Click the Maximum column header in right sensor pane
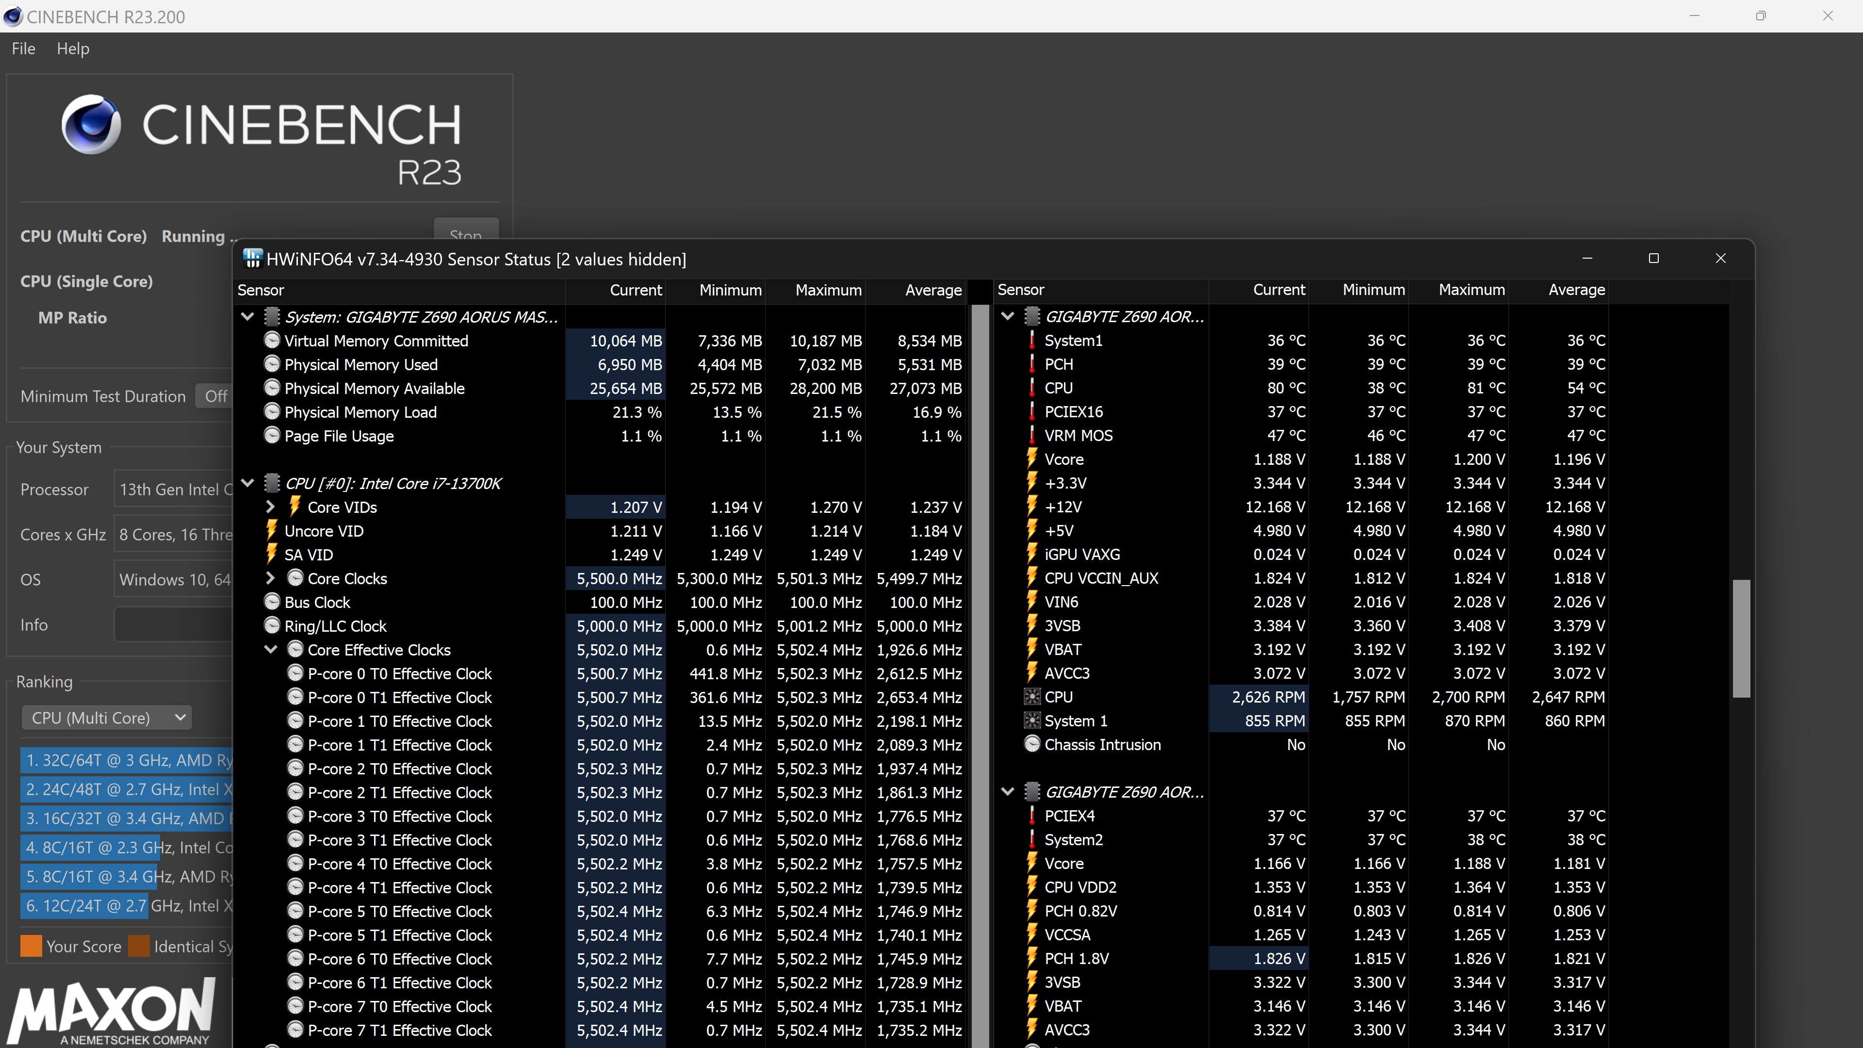Image resolution: width=1863 pixels, height=1048 pixels. (x=1458, y=289)
